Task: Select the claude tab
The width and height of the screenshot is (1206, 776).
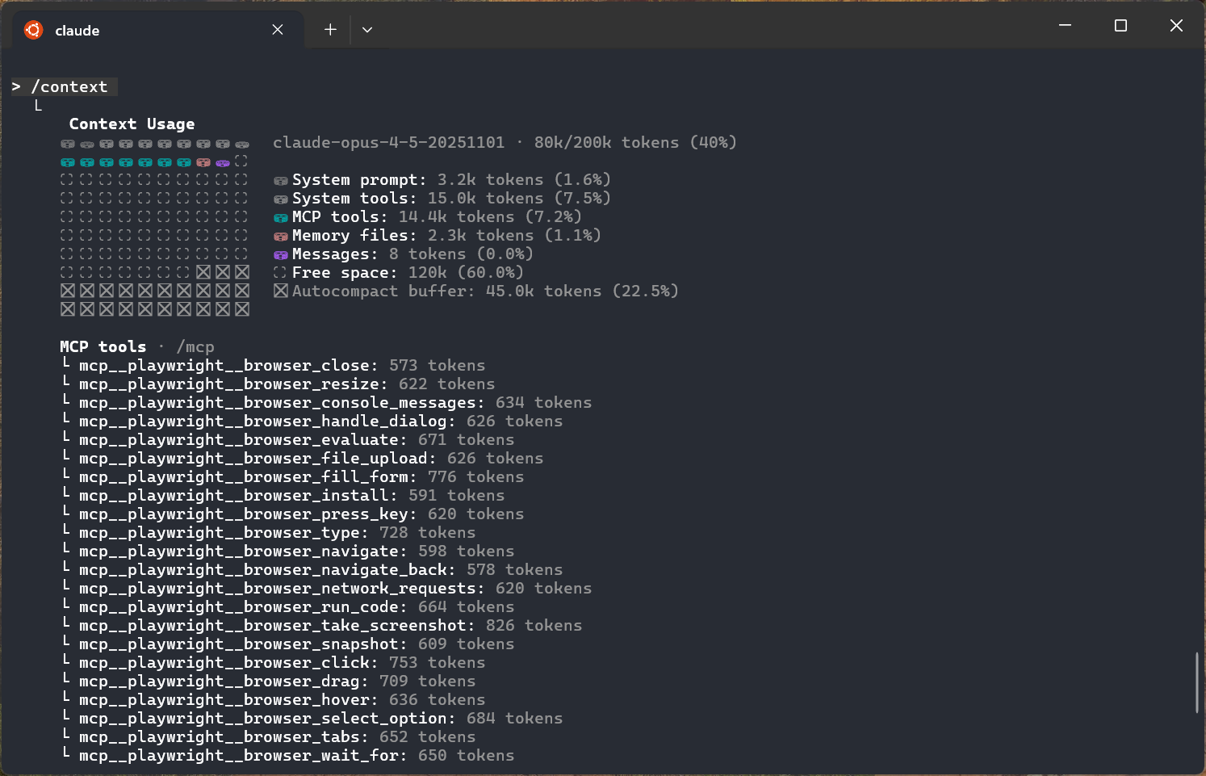Action: pos(145,30)
